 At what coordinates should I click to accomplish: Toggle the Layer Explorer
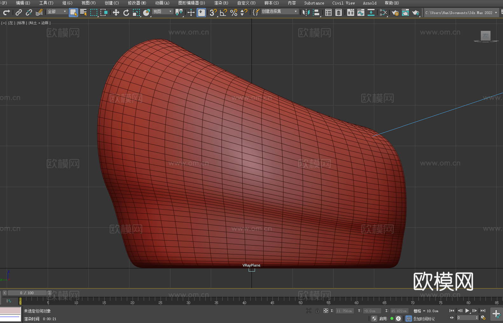(x=339, y=12)
